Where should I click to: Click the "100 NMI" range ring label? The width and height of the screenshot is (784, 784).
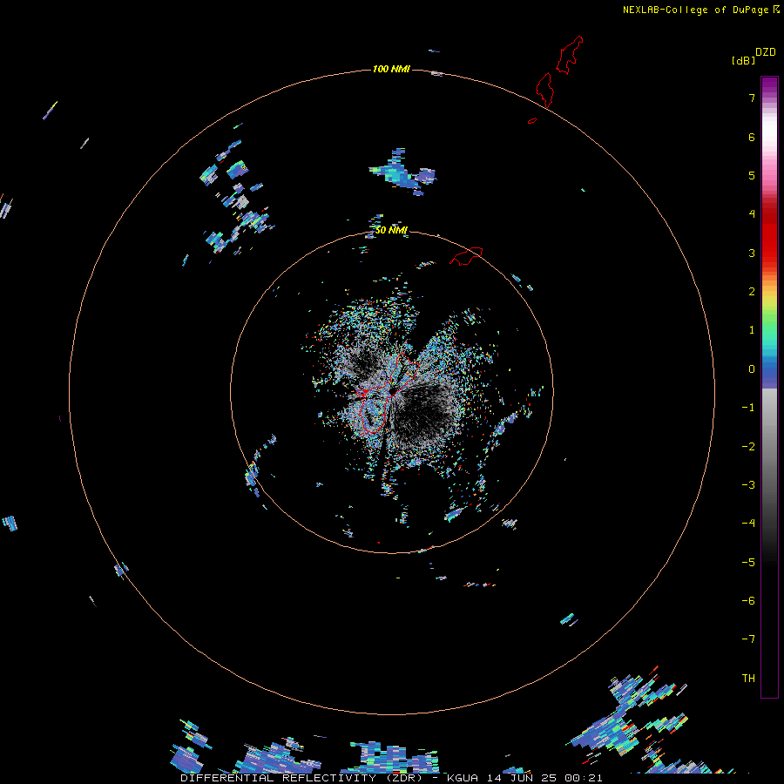[391, 69]
